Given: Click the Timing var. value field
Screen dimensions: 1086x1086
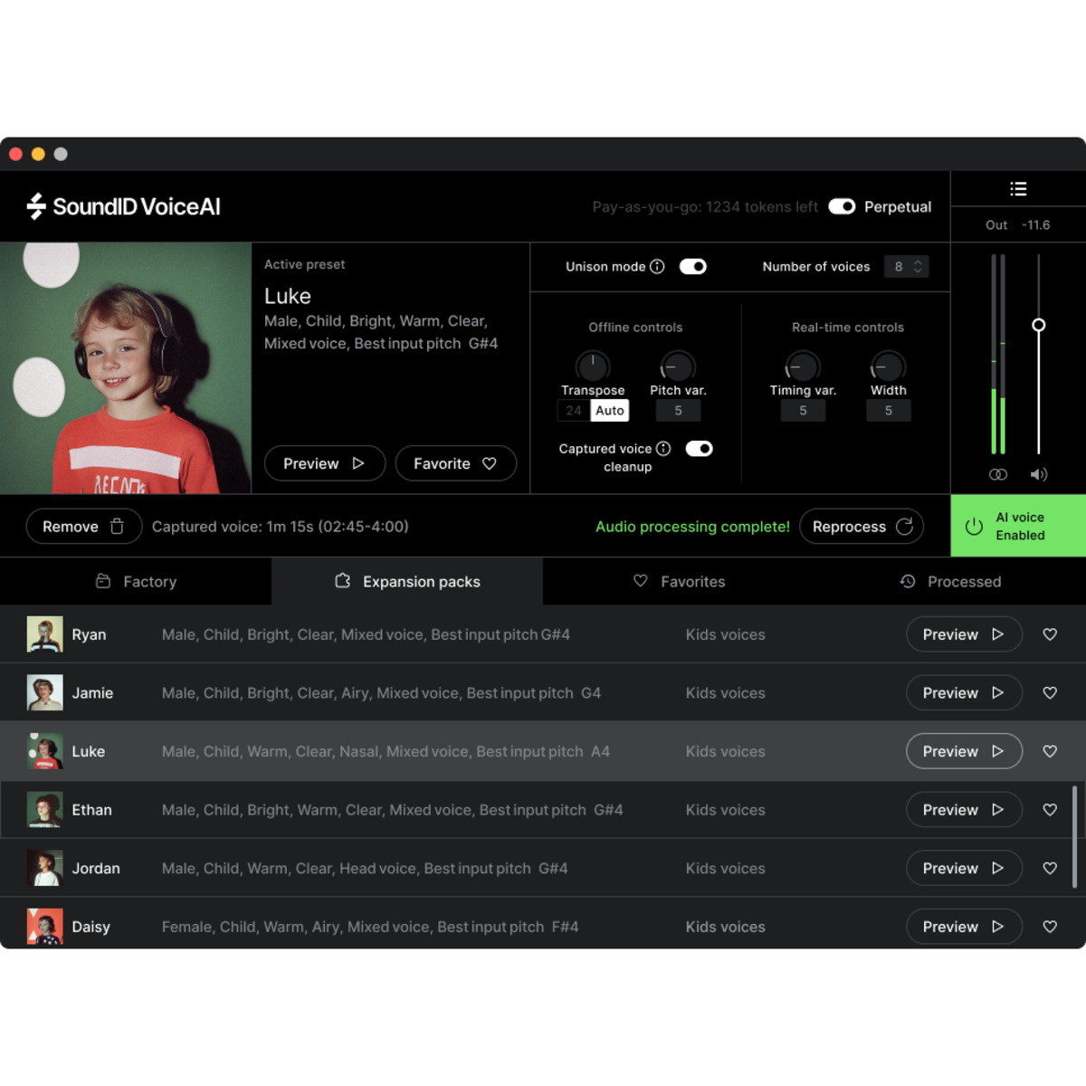Looking at the screenshot, I should pyautogui.click(x=803, y=410).
